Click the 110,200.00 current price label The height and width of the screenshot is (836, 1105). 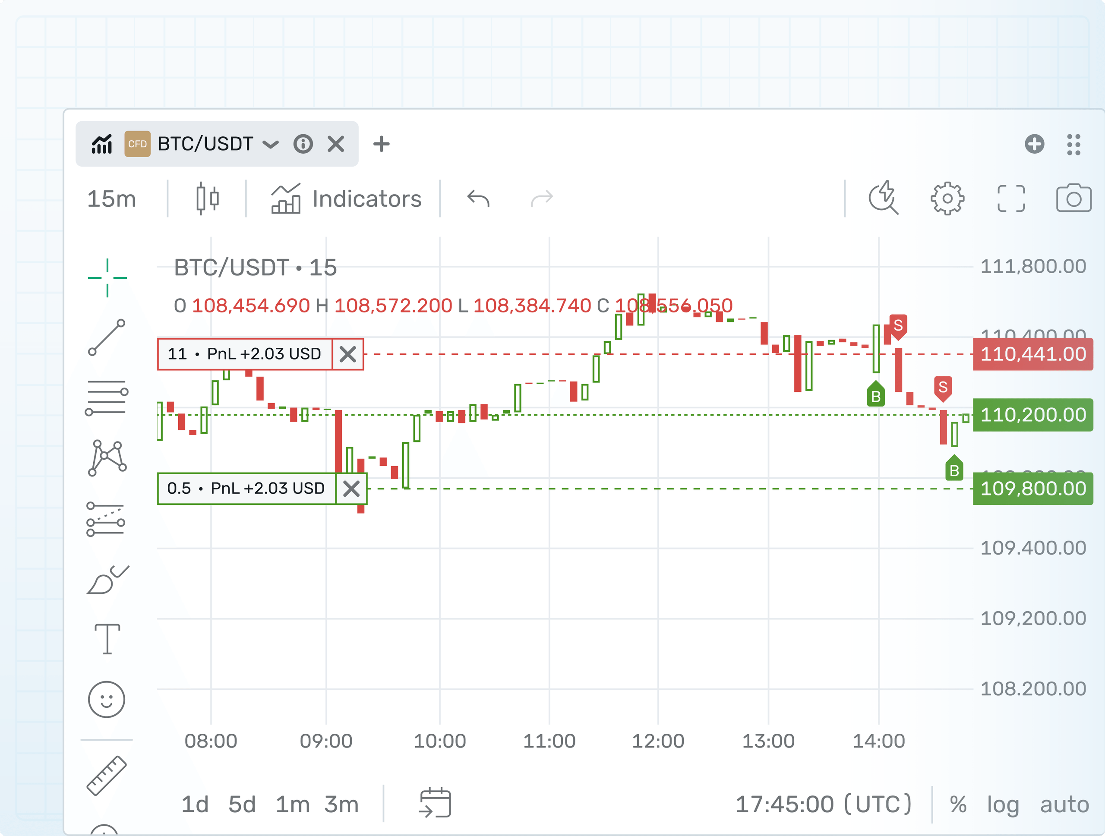pos(1032,414)
